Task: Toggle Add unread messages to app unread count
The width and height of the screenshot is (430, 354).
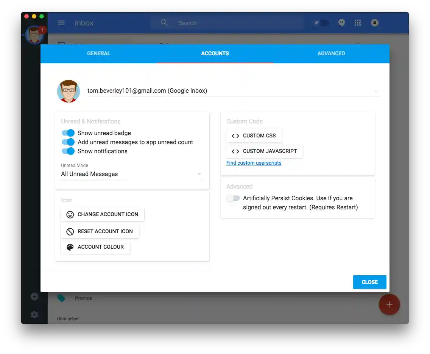Action: (68, 142)
